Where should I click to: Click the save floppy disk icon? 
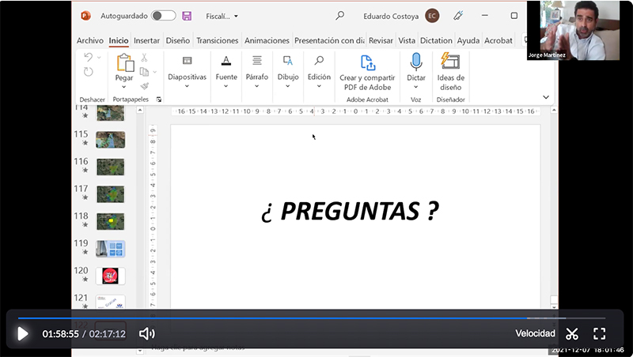coord(187,16)
